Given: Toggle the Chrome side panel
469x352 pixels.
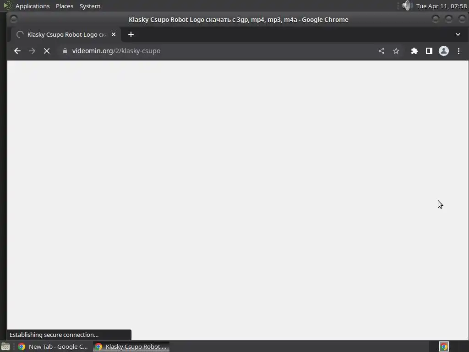Looking at the screenshot, I should pyautogui.click(x=429, y=51).
